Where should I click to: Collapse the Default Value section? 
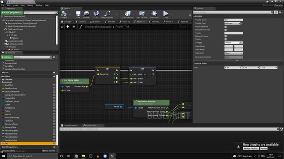point(194,64)
